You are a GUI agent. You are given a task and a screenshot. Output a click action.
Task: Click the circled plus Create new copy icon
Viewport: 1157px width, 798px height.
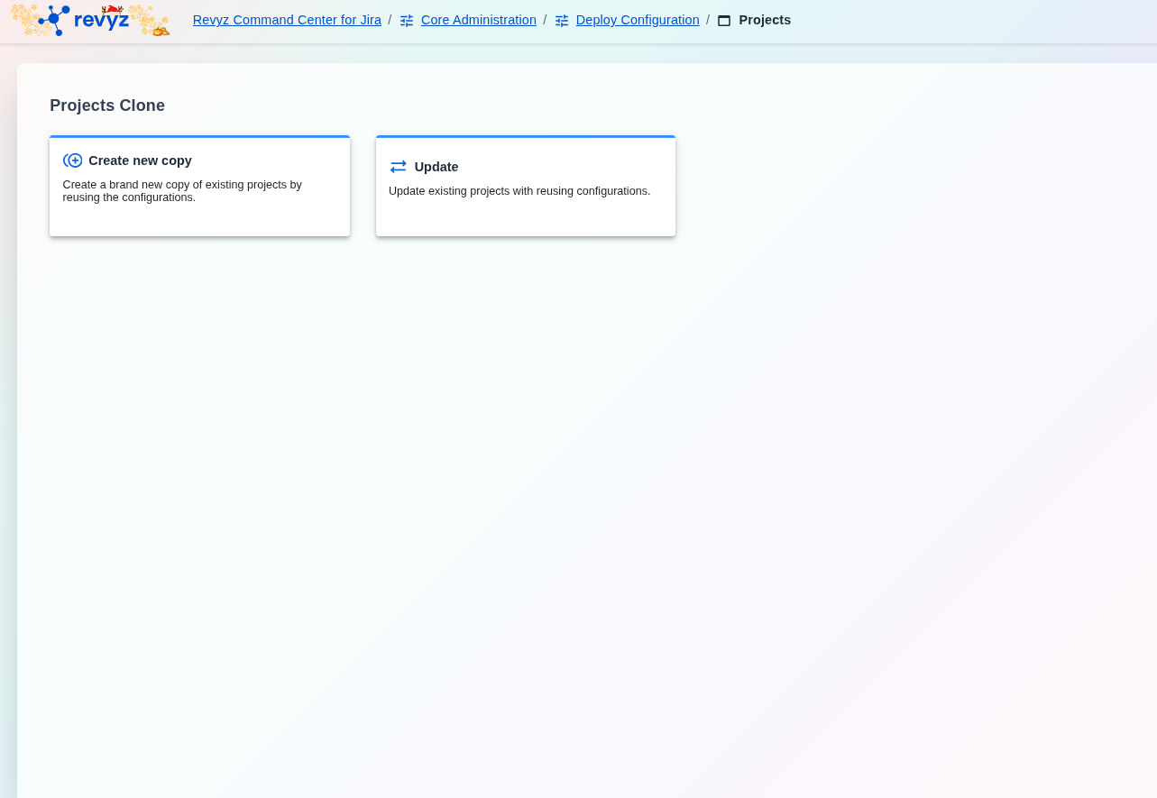73,161
